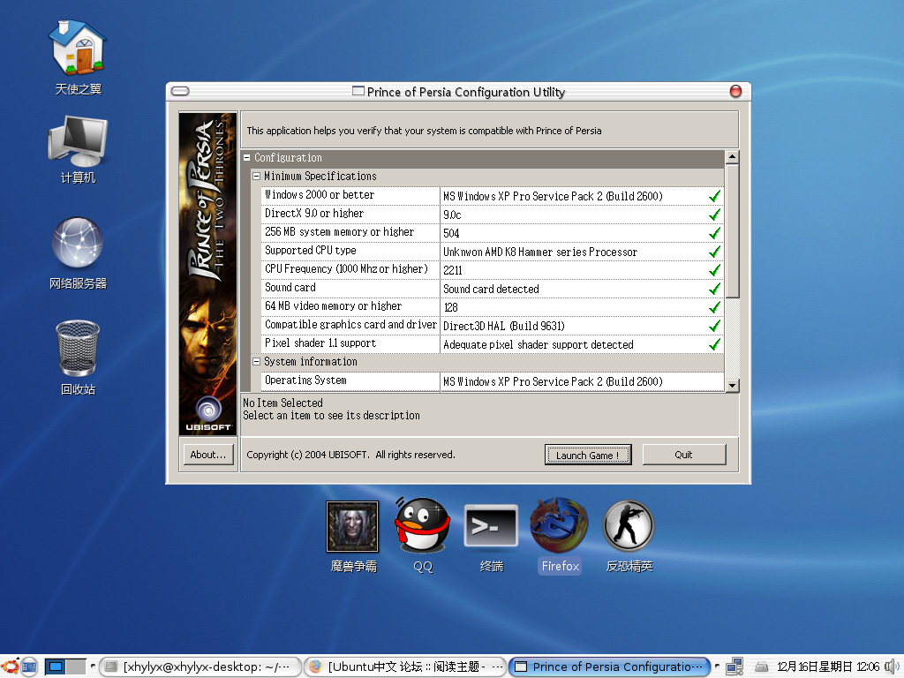The width and height of the screenshot is (904, 678).
Task: Close the Prince of Persia Configuration window
Action: (x=735, y=91)
